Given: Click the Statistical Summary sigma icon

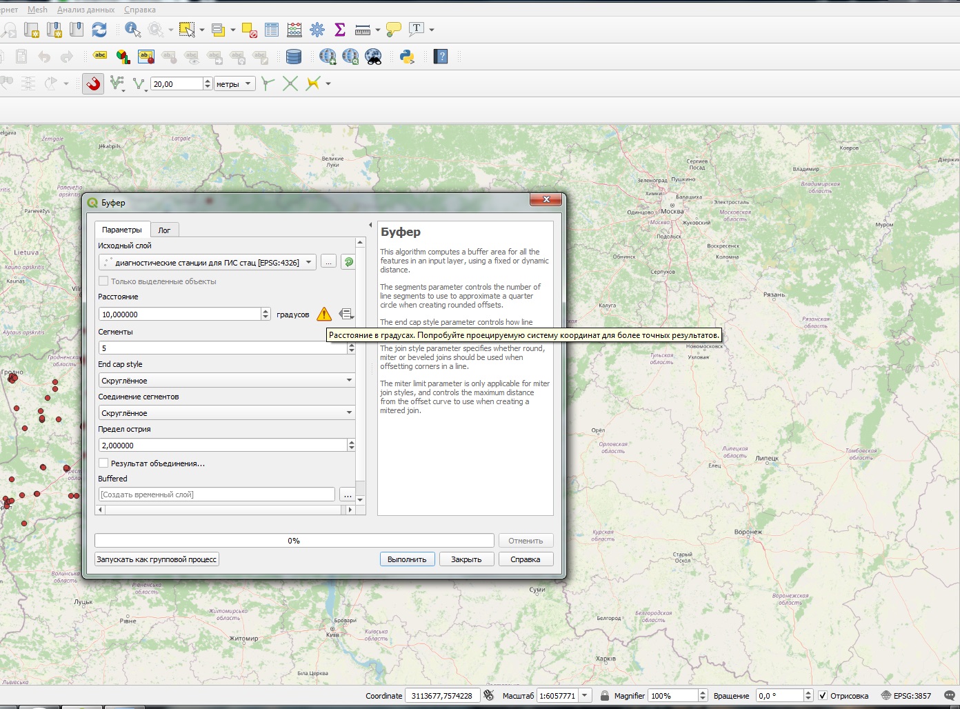Looking at the screenshot, I should pyautogui.click(x=339, y=30).
